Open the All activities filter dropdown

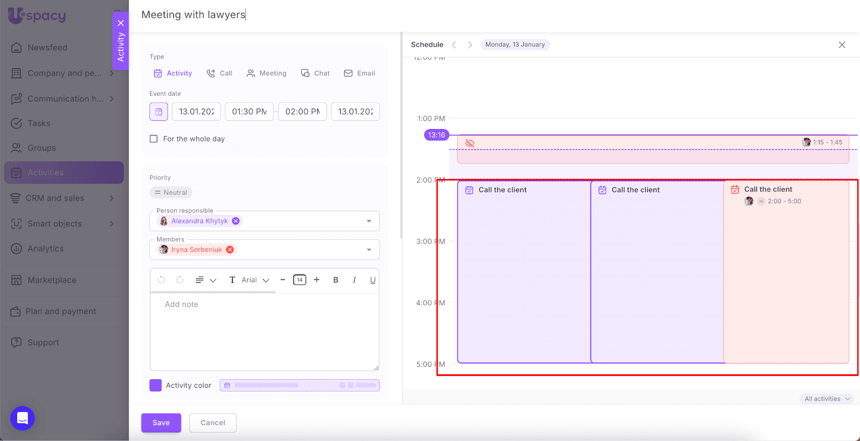(x=827, y=399)
